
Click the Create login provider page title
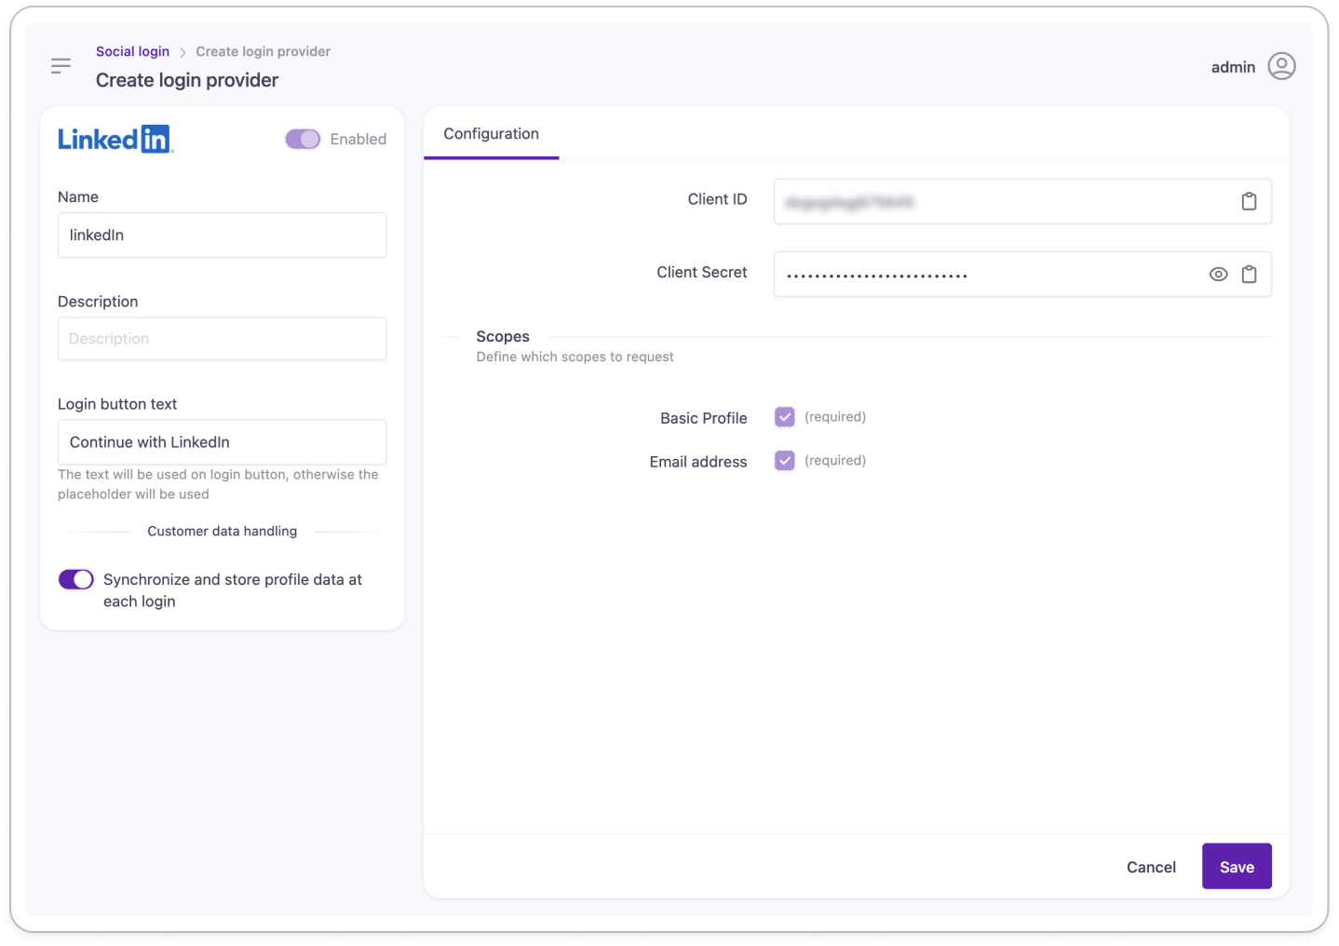[187, 80]
